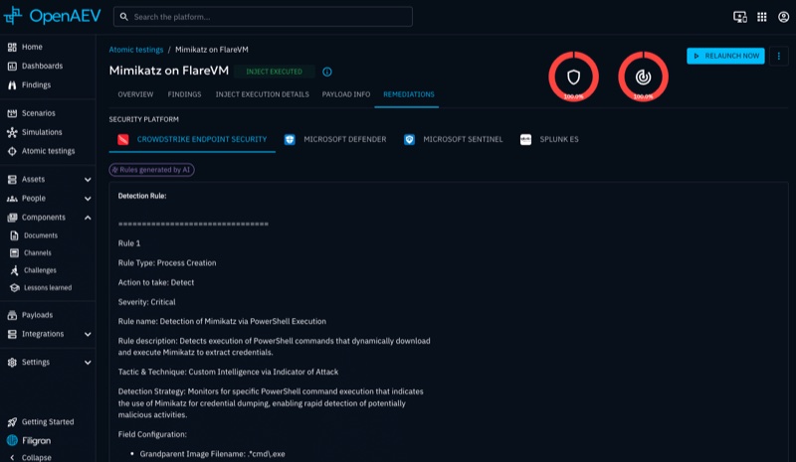Image resolution: width=796 pixels, height=462 pixels.
Task: Expand the Settings sidebar section
Action: [x=88, y=363]
